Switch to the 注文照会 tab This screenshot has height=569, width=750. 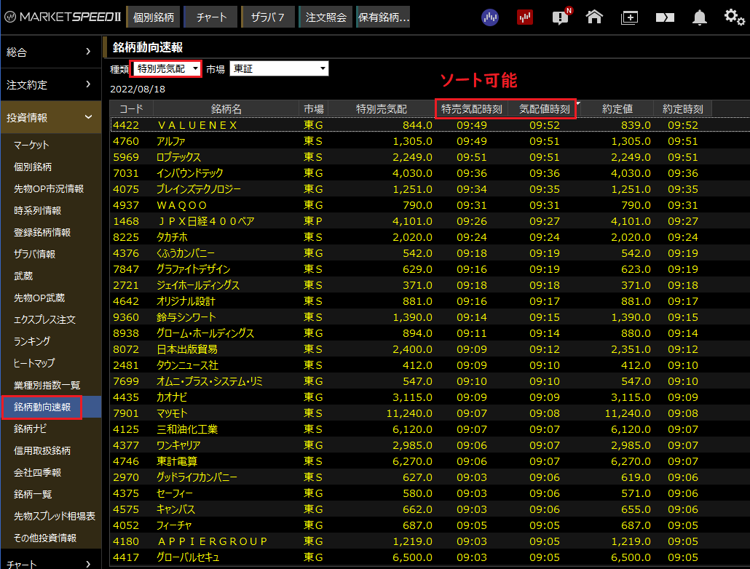pyautogui.click(x=325, y=17)
